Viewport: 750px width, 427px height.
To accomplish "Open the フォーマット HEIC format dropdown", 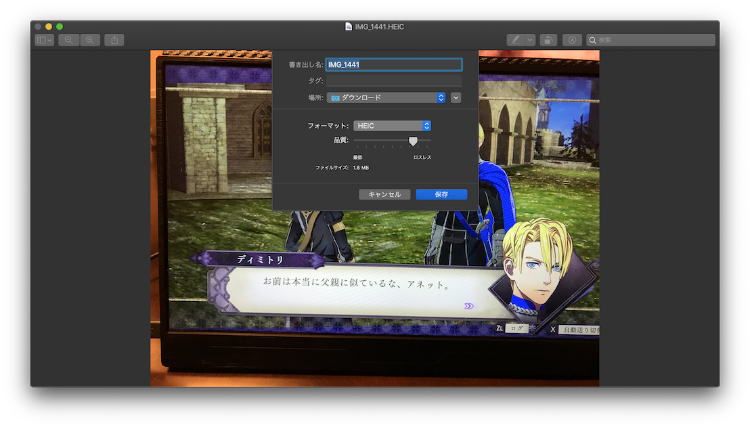I will [392, 126].
